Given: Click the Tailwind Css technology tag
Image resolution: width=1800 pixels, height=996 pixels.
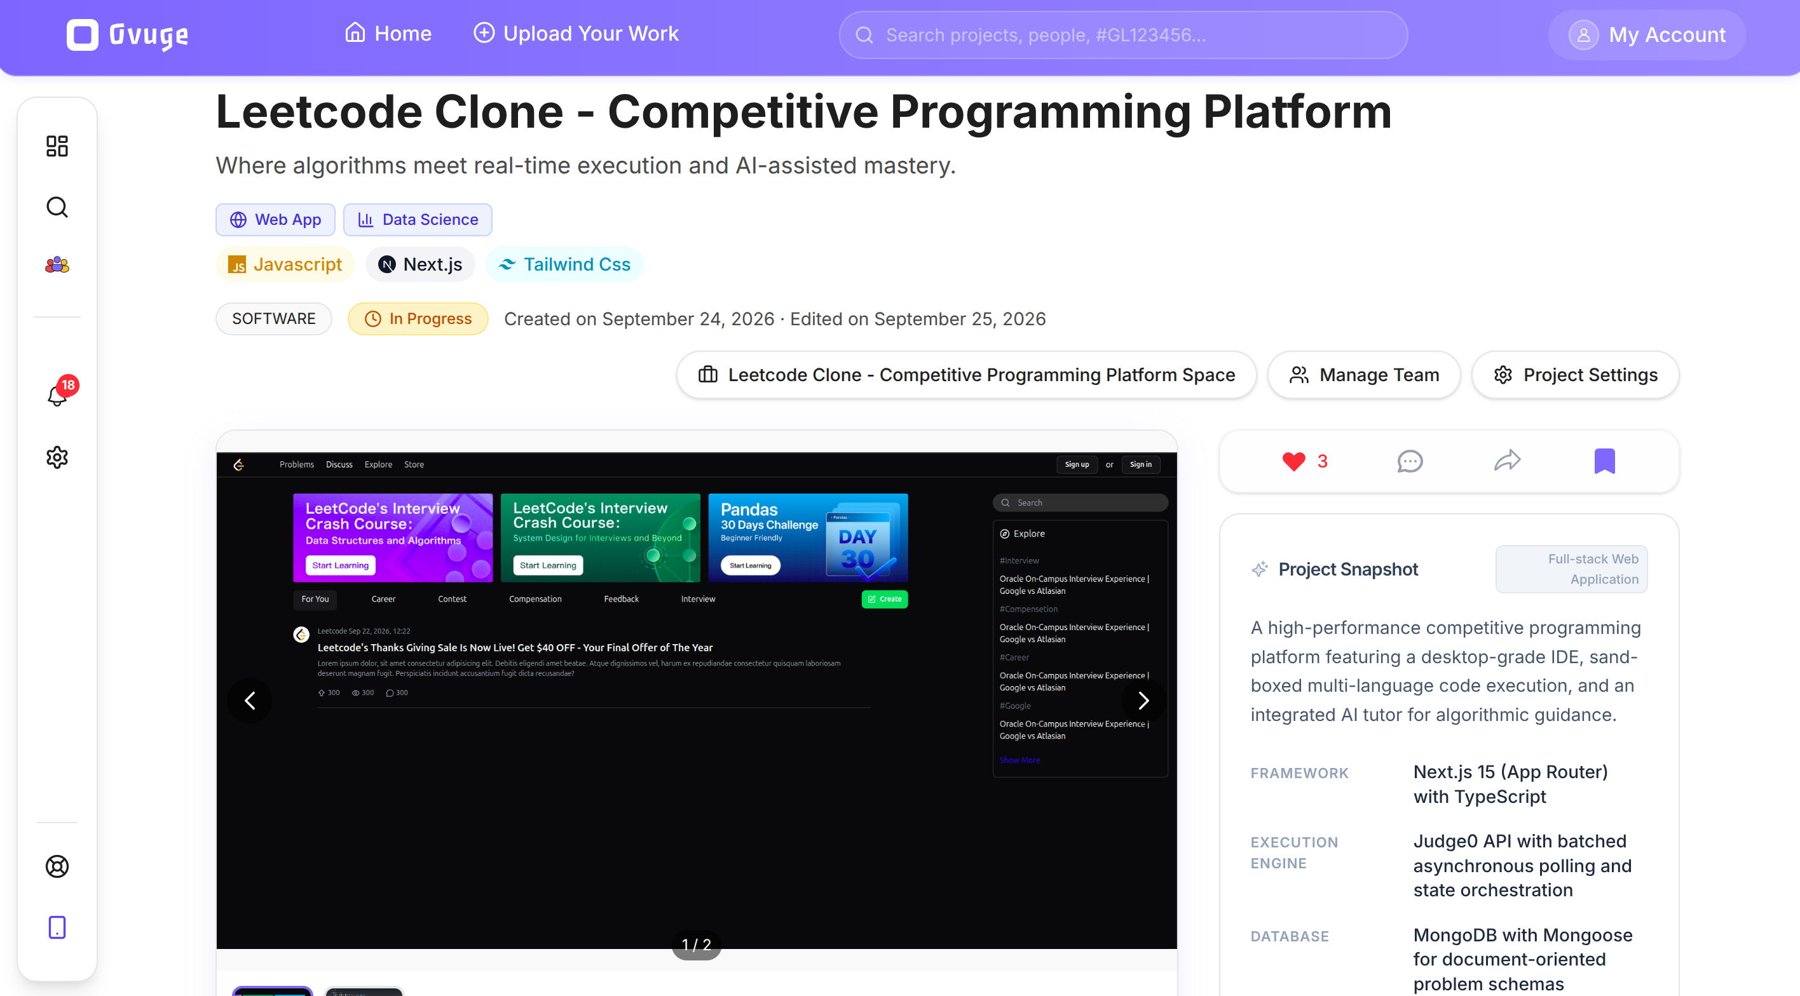Looking at the screenshot, I should coord(564,264).
